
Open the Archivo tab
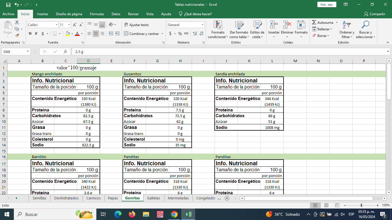point(8,14)
